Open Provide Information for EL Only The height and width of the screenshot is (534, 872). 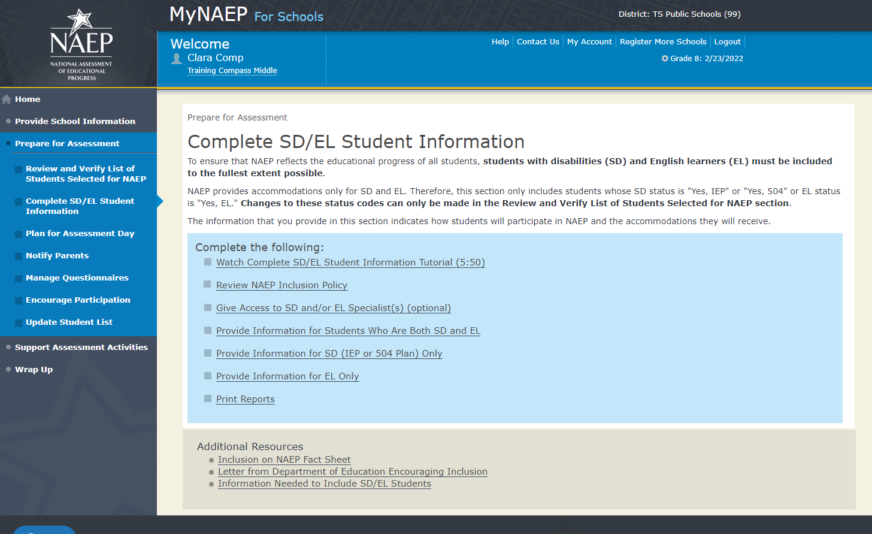tap(287, 376)
